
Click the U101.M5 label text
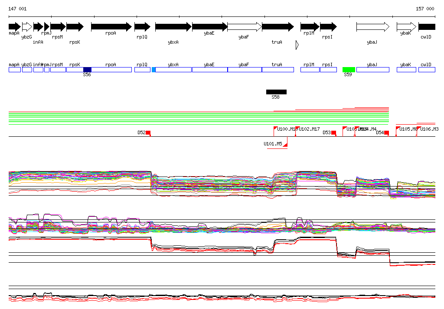pos(273,144)
